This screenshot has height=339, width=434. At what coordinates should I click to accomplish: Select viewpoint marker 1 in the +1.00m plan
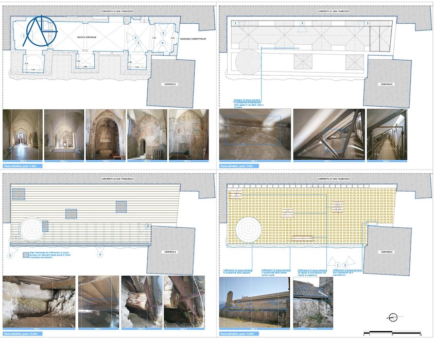[x=24, y=35]
